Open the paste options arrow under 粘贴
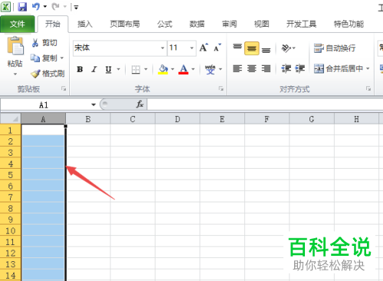This screenshot has height=281, width=383. (15, 74)
